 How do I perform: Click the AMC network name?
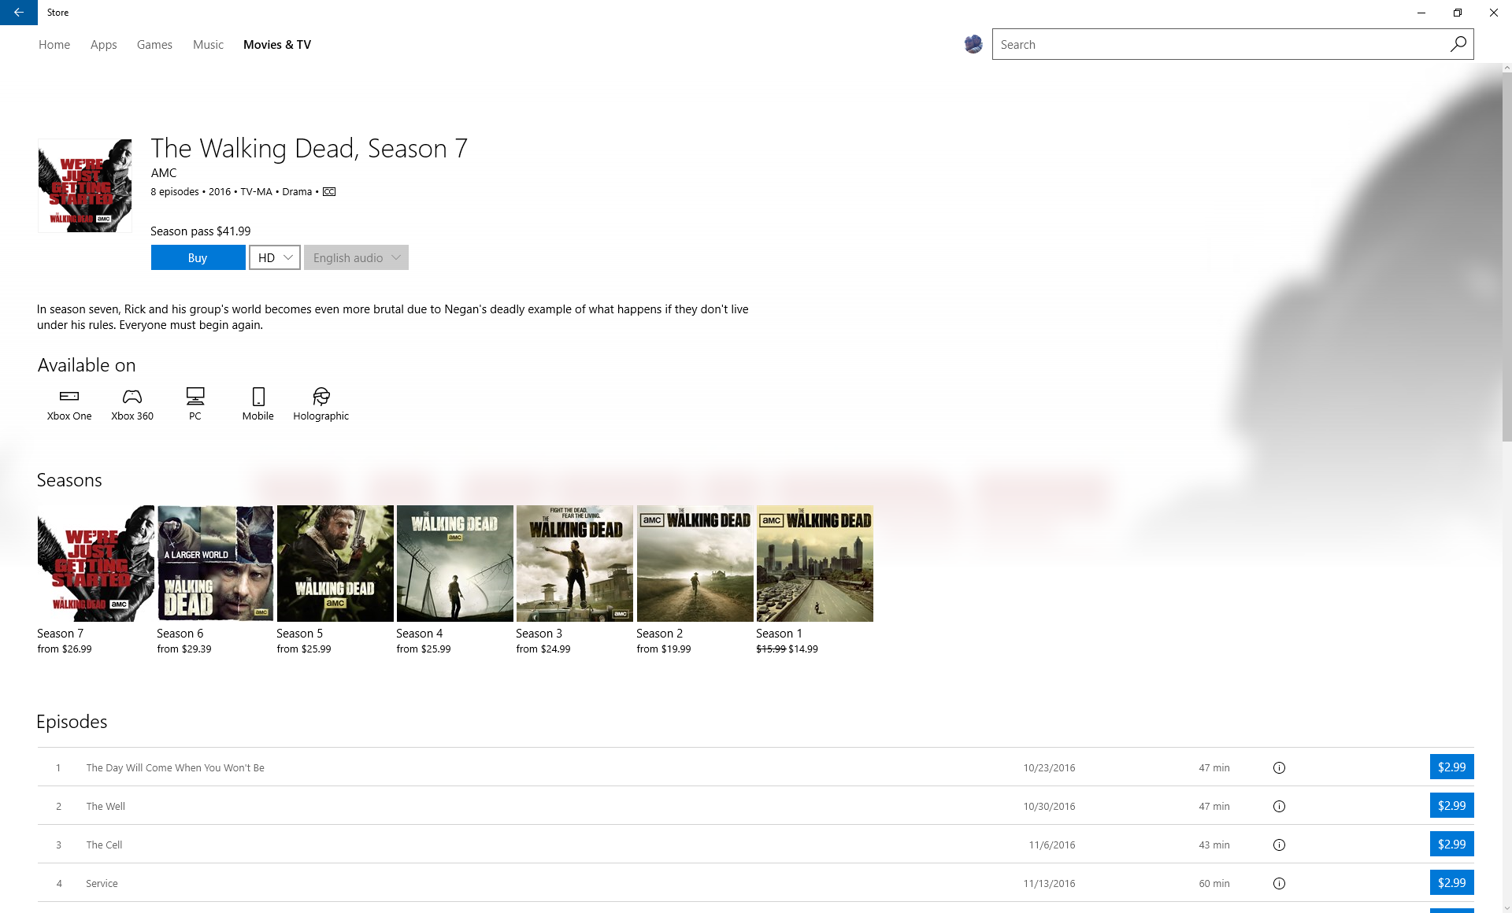coord(164,173)
